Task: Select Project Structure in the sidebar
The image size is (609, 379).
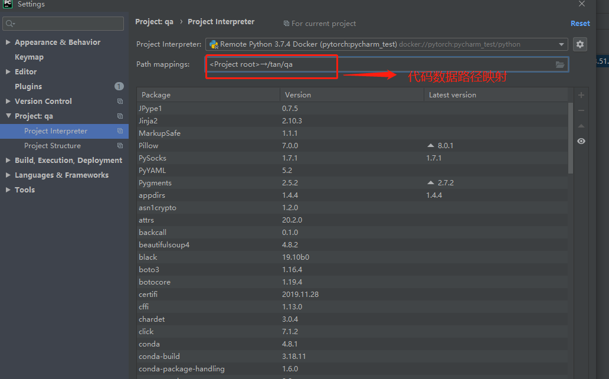Action: click(x=53, y=145)
